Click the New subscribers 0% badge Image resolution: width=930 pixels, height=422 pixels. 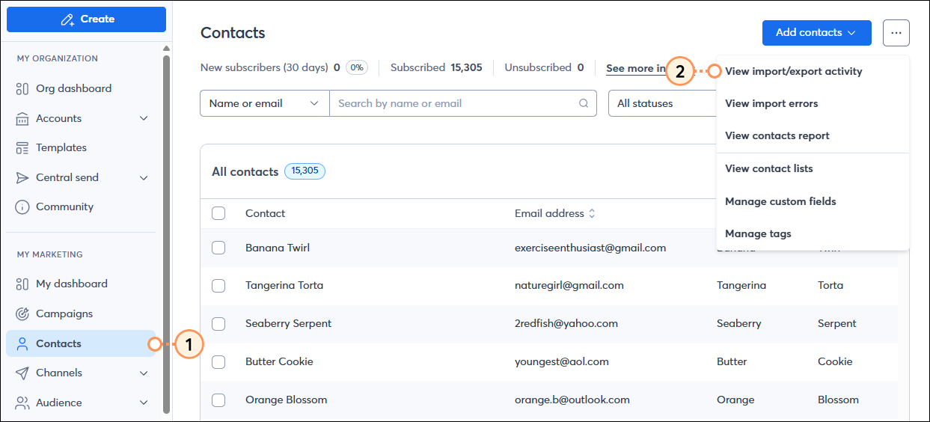(357, 67)
